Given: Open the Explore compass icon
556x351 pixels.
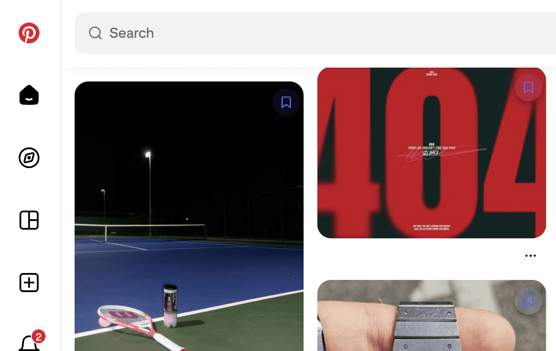Looking at the screenshot, I should [29, 158].
